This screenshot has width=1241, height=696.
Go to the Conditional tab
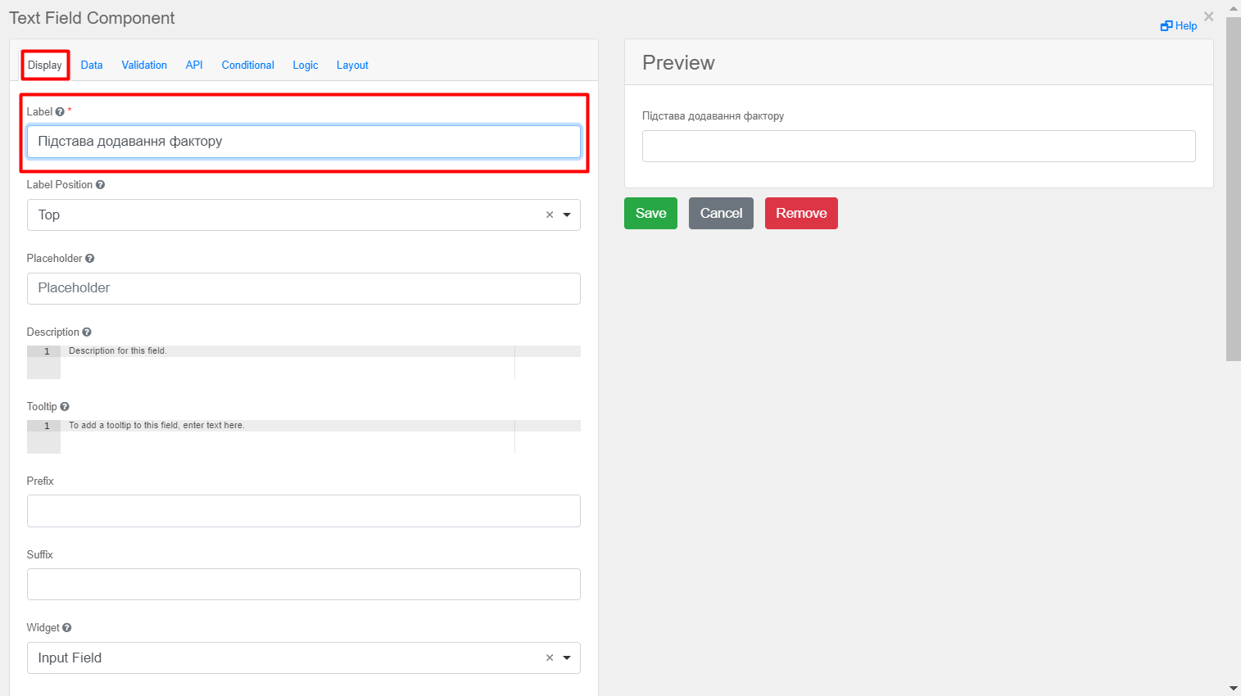coord(248,66)
